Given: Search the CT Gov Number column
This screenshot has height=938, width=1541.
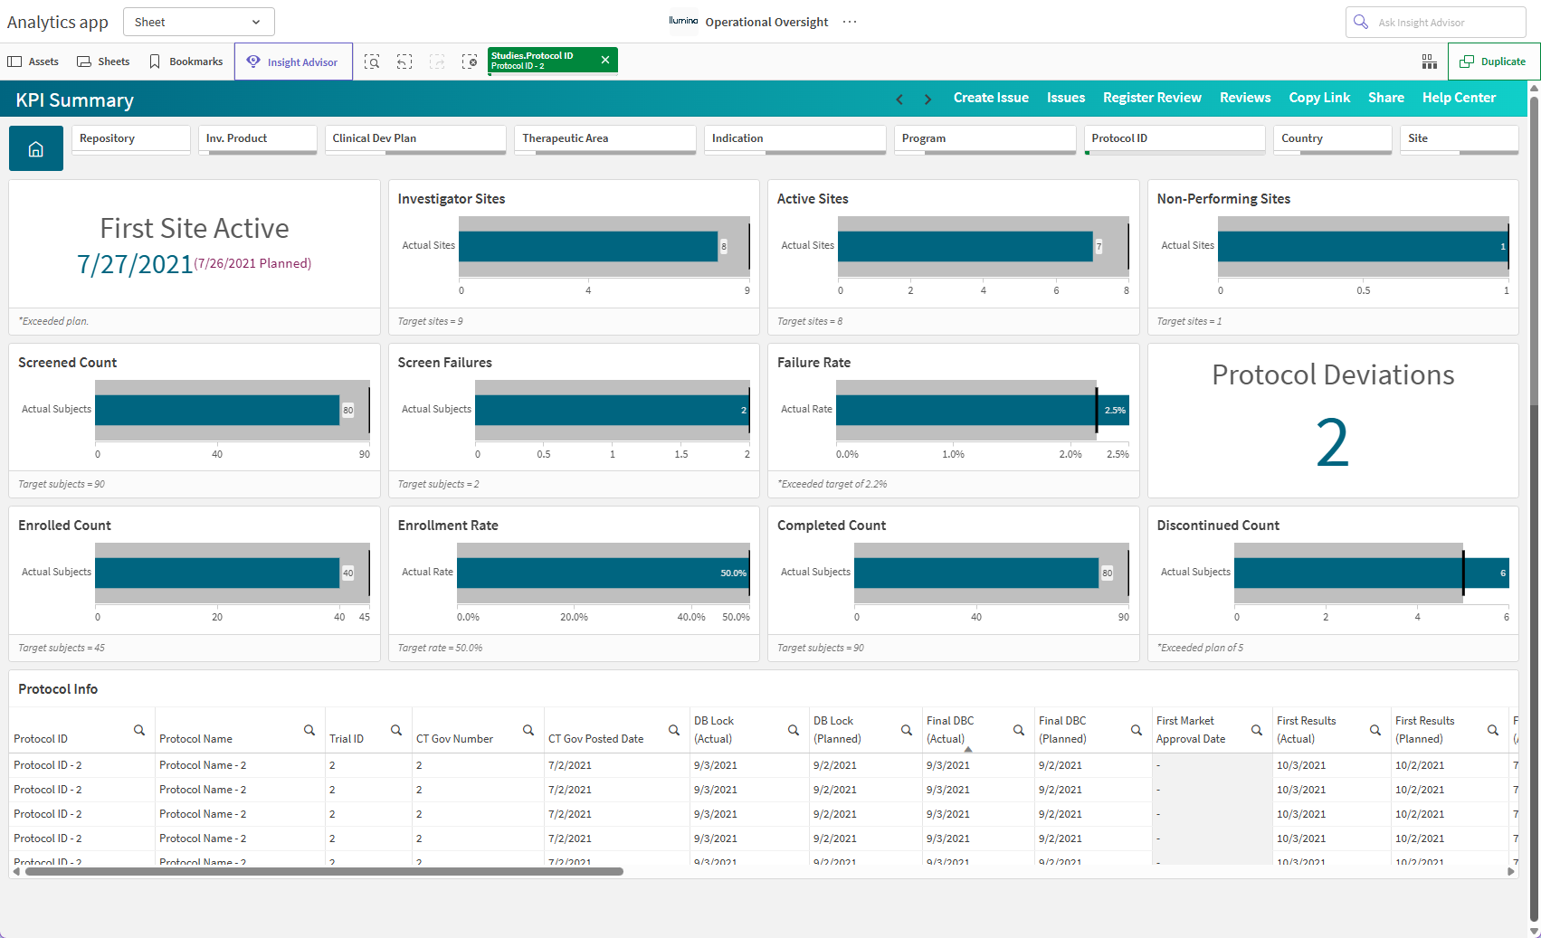Looking at the screenshot, I should click(x=528, y=730).
